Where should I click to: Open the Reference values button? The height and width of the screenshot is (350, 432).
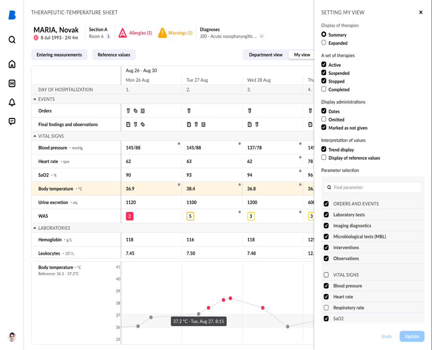114,55
